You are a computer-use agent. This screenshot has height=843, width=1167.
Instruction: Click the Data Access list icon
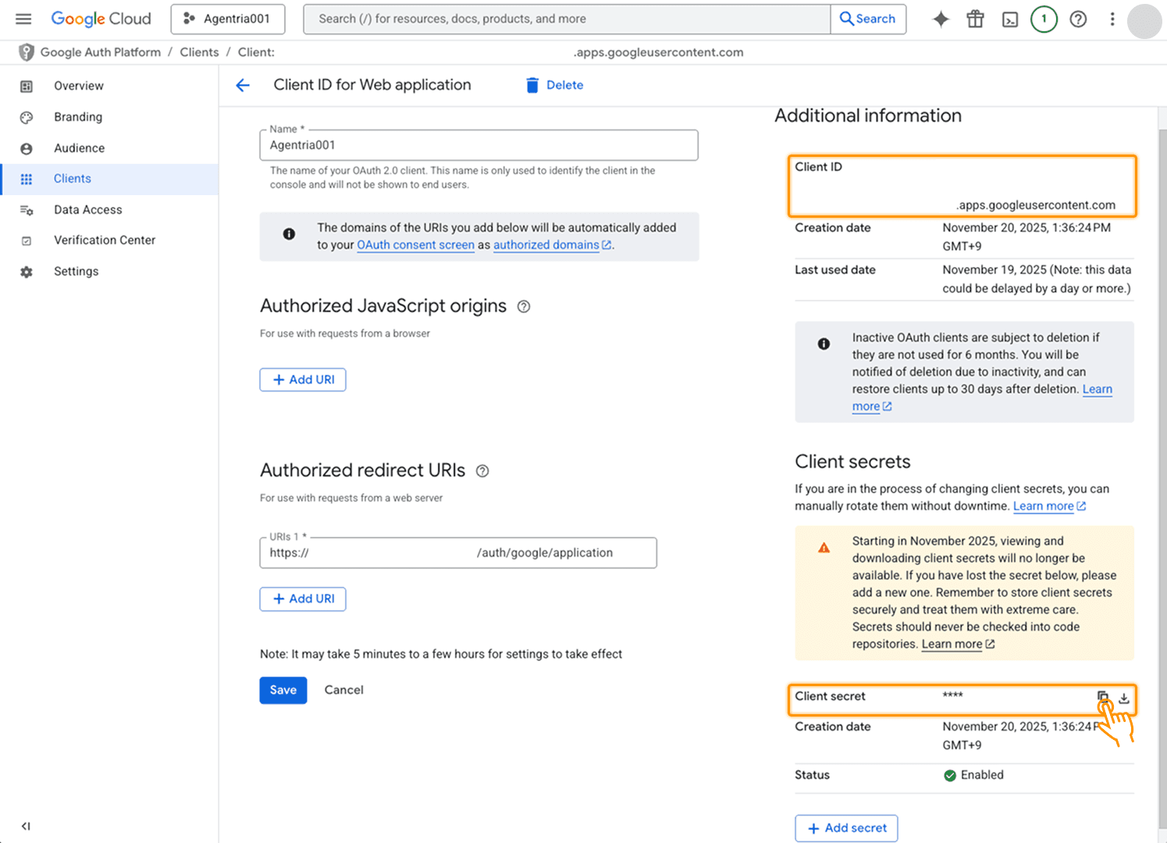click(27, 210)
